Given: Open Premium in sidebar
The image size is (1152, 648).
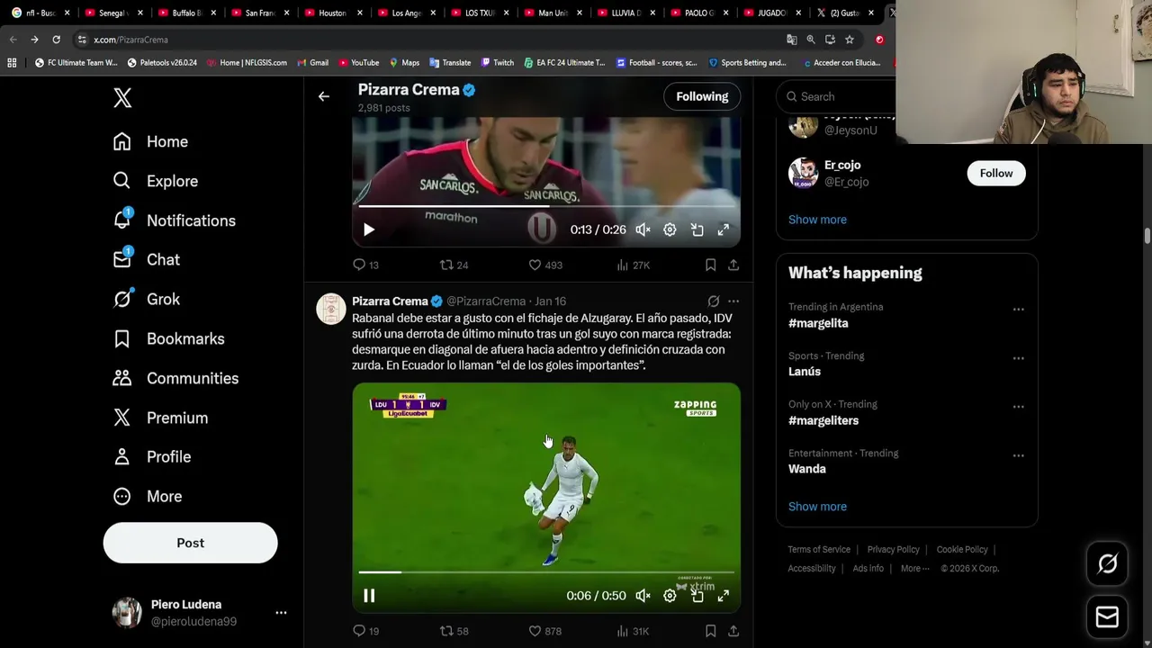Looking at the screenshot, I should click(x=160, y=418).
